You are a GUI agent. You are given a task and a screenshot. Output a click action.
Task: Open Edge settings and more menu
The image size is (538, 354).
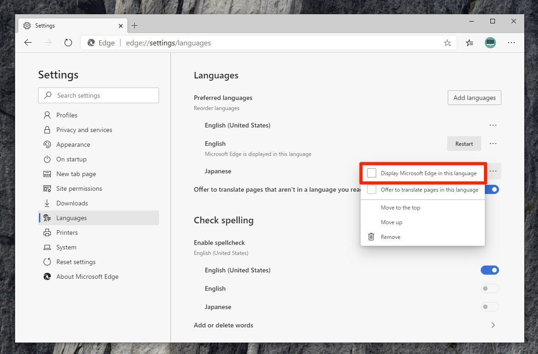511,43
